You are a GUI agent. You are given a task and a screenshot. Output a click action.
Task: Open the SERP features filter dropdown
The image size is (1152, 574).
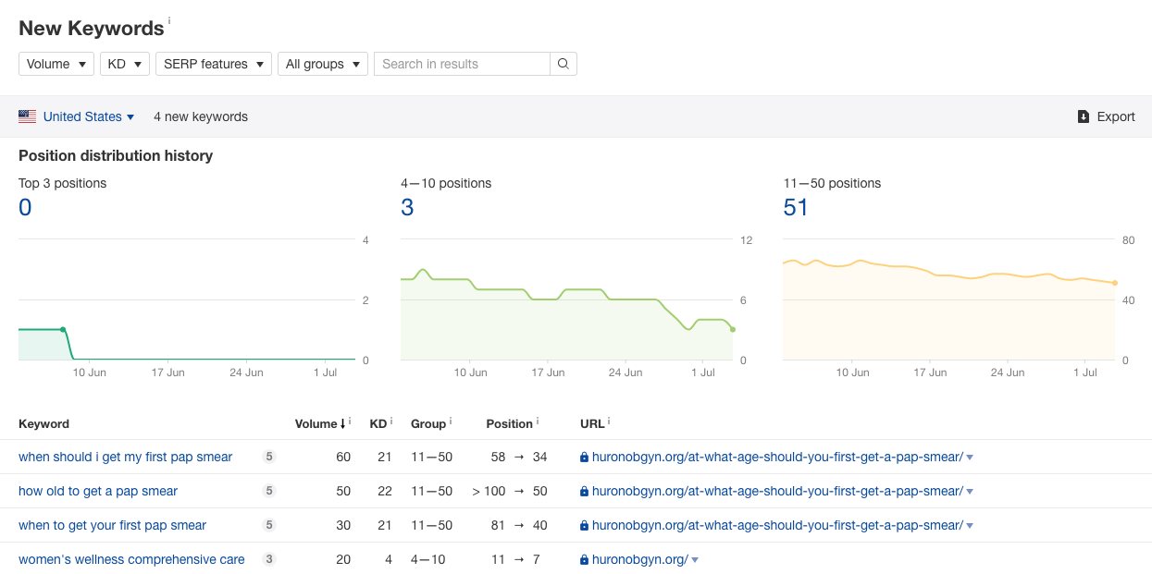(214, 64)
